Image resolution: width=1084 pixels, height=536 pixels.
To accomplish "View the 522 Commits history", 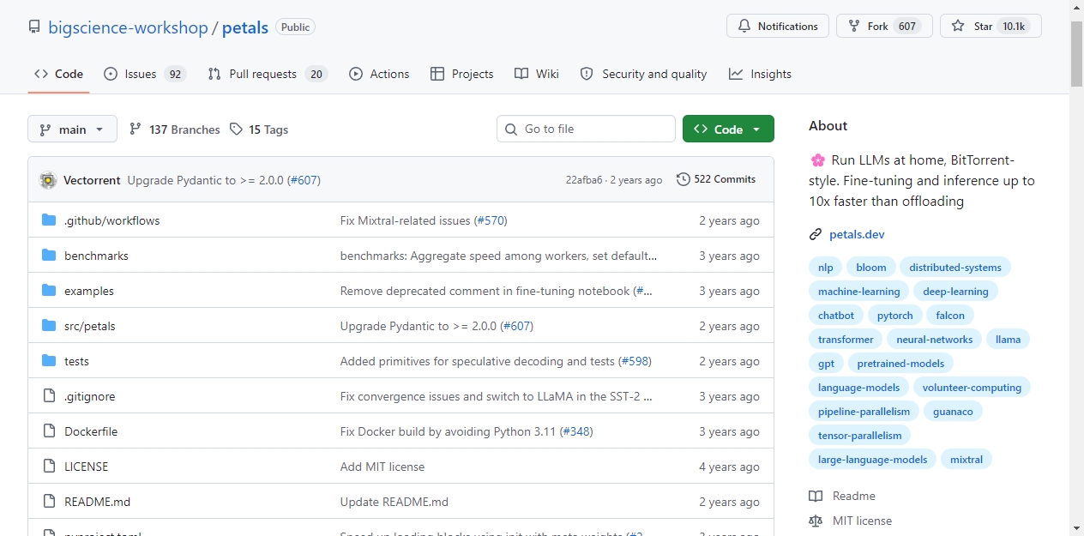I will click(x=717, y=179).
